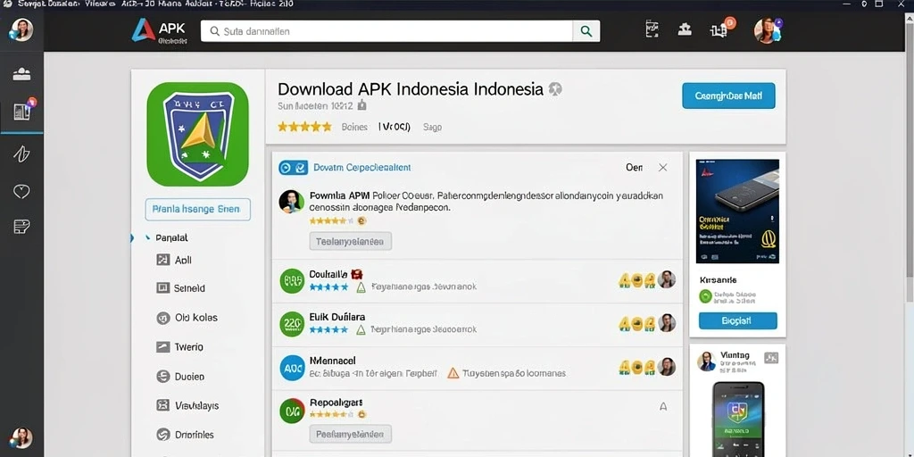
Task: Click blue icon of the Mnennacel row
Action: point(292,368)
